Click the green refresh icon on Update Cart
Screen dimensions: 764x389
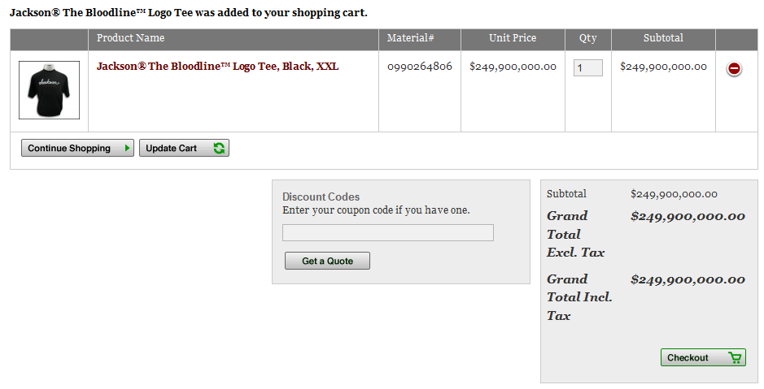219,149
